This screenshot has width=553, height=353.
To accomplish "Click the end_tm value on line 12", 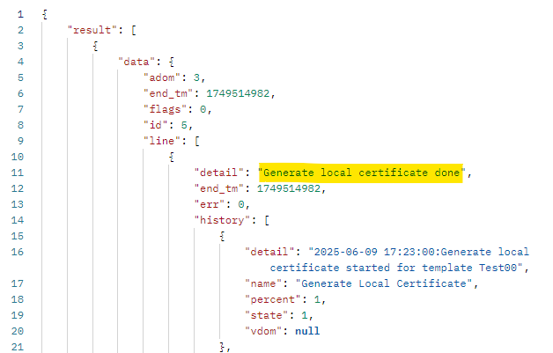I will coord(289,188).
